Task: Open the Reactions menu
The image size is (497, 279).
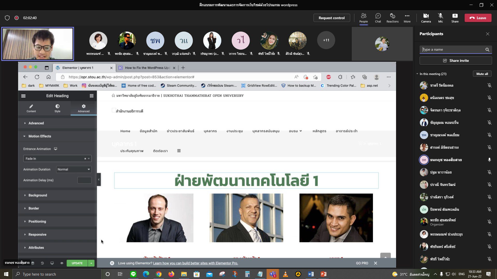Action: 392,18
